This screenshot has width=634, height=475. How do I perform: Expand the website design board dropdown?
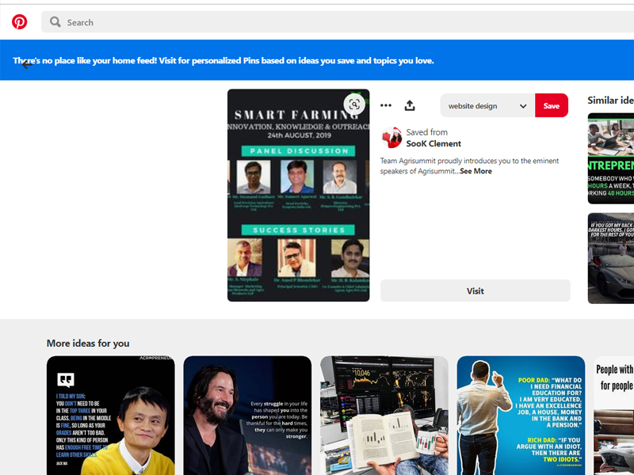point(523,106)
